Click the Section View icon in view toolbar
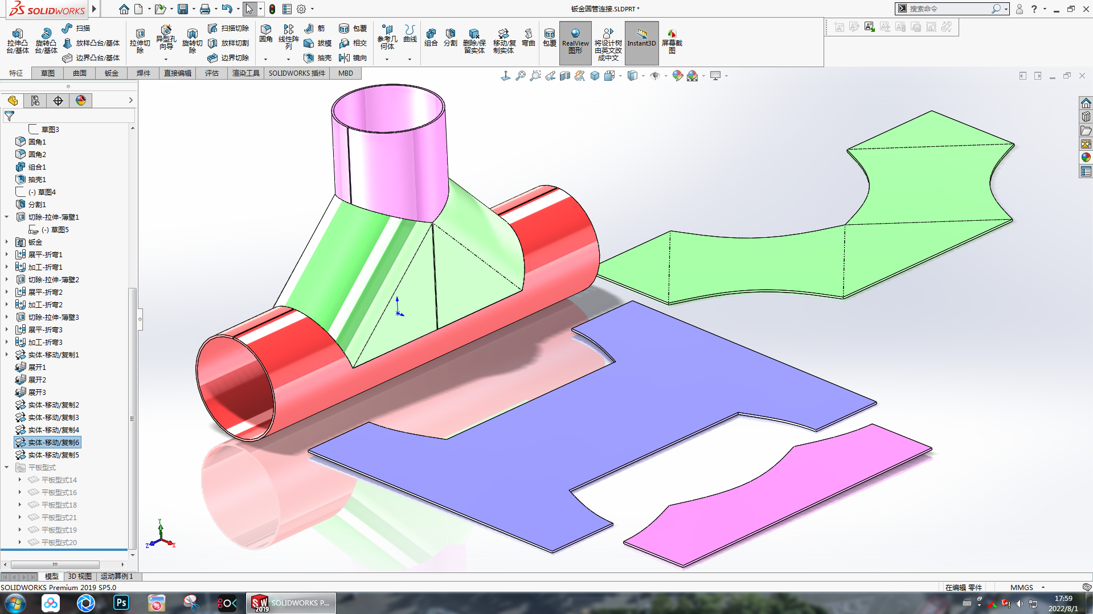The height and width of the screenshot is (614, 1093). [564, 76]
